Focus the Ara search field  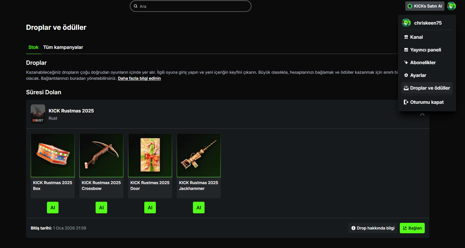(191, 6)
